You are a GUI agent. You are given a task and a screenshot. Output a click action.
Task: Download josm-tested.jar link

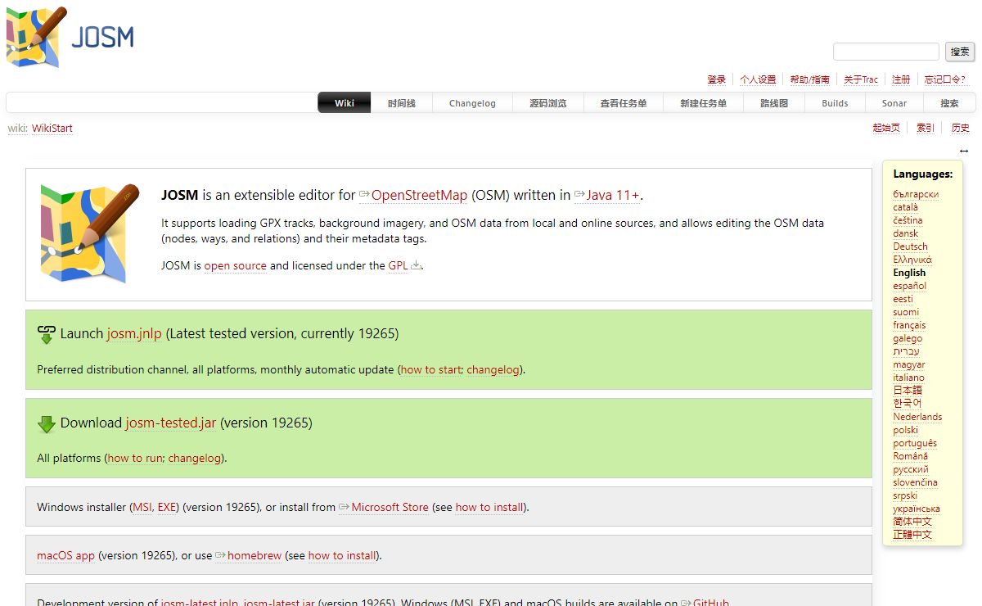(x=171, y=423)
